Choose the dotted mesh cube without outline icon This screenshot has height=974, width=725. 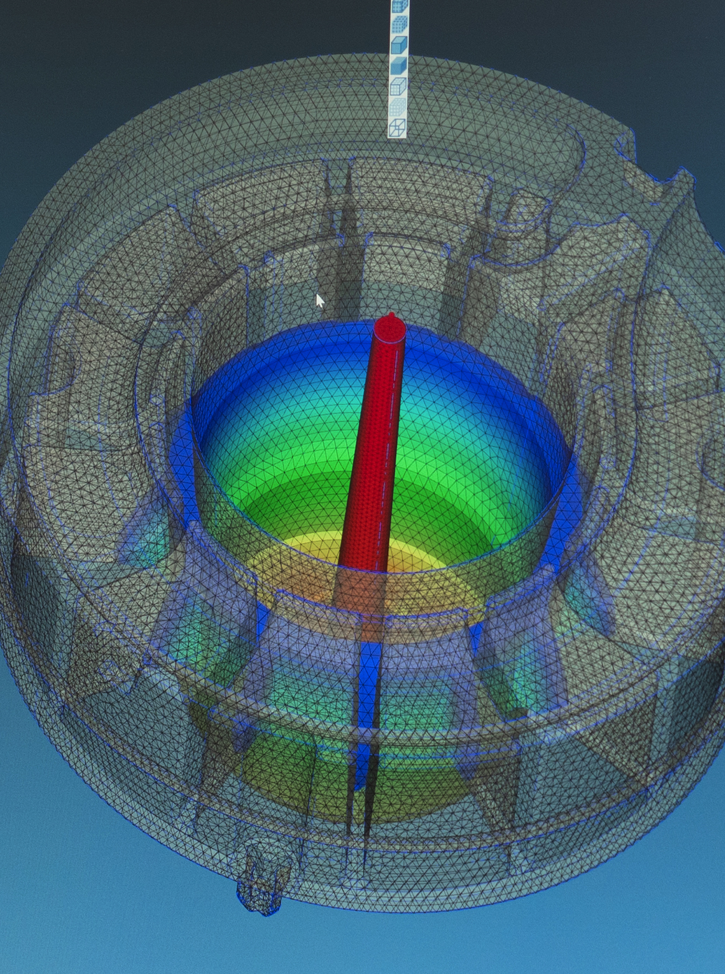(399, 24)
